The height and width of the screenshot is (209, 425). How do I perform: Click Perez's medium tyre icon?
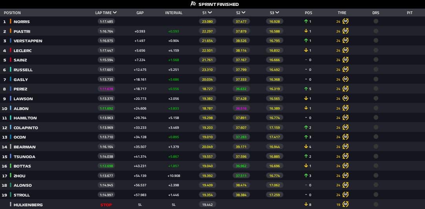click(345, 89)
